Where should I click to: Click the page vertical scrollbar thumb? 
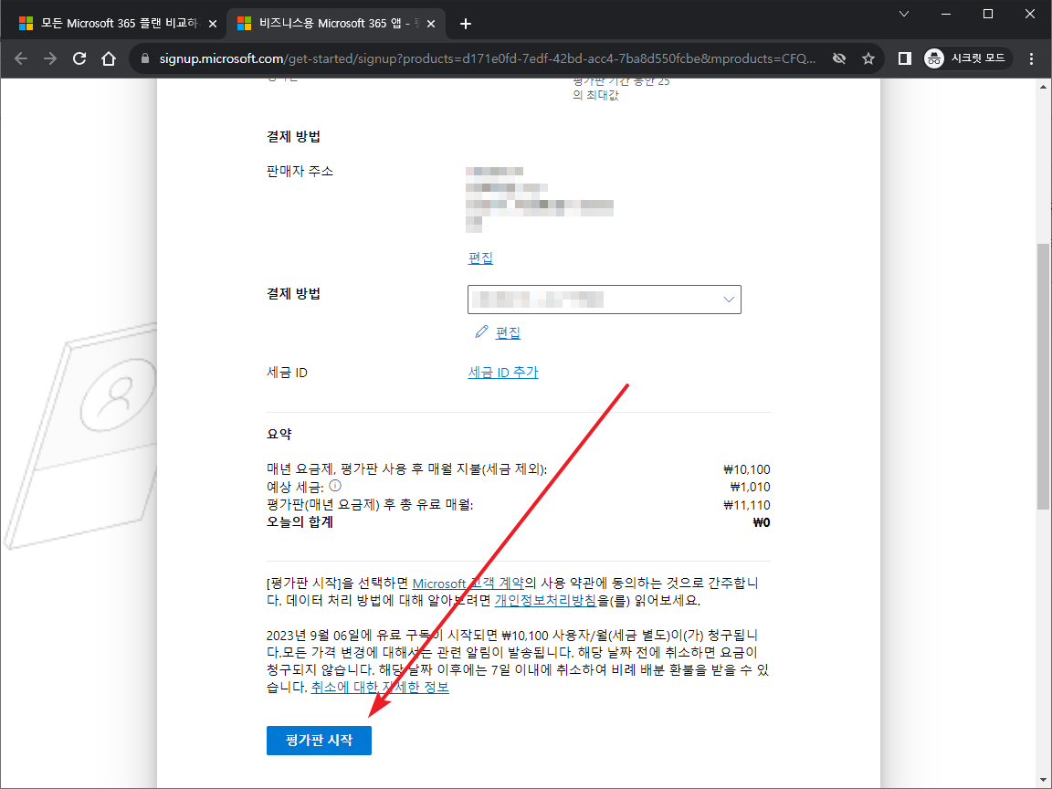click(x=1043, y=375)
